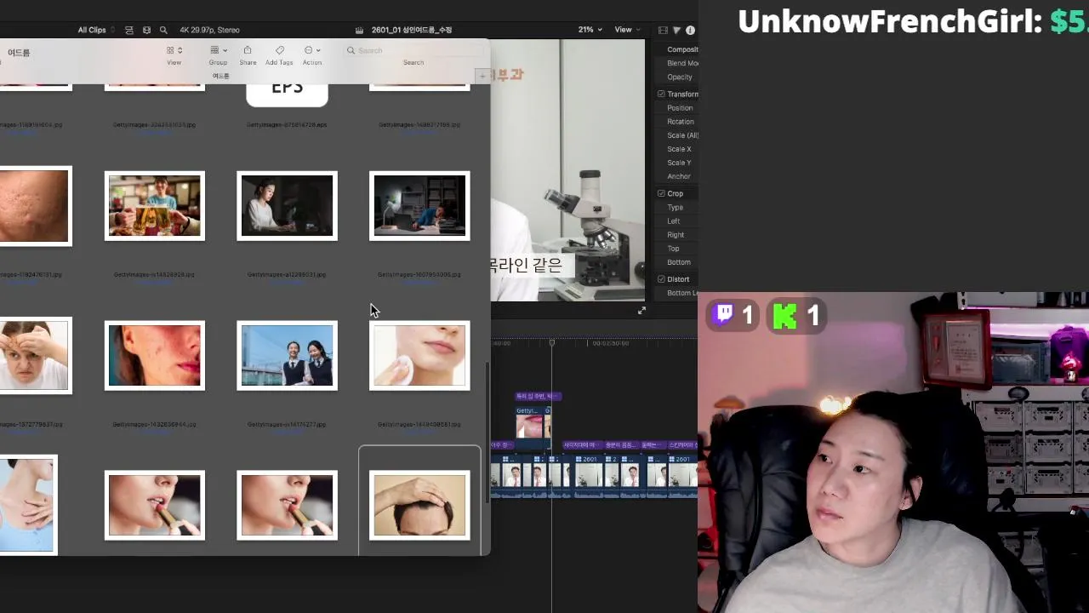Select the Rotation parameter in inspector
The image size is (1089, 613).
point(681,122)
